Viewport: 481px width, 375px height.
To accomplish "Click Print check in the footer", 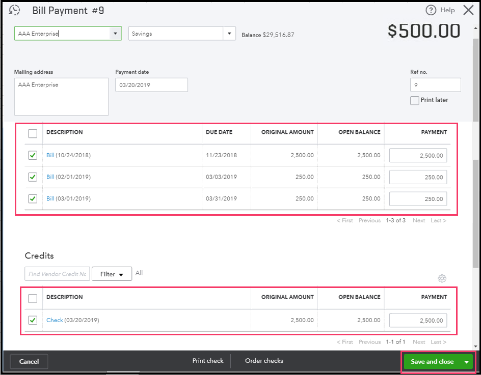I will (208, 361).
